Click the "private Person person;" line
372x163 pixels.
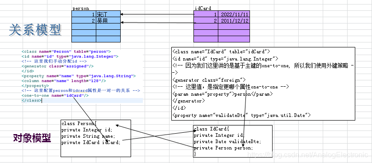click(223, 148)
